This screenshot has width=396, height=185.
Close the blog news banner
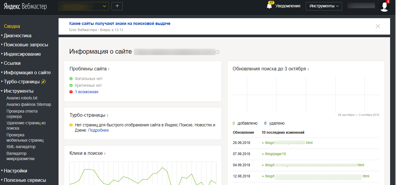tap(378, 26)
